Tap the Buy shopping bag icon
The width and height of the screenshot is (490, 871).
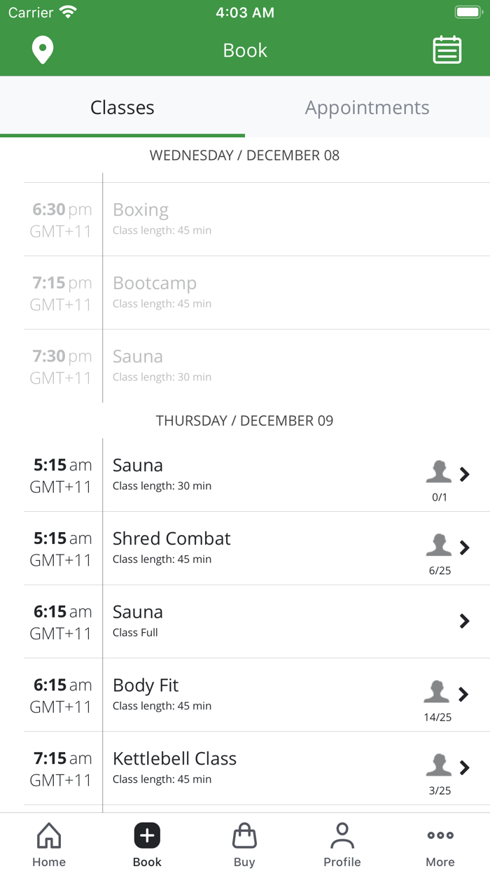coord(244,844)
